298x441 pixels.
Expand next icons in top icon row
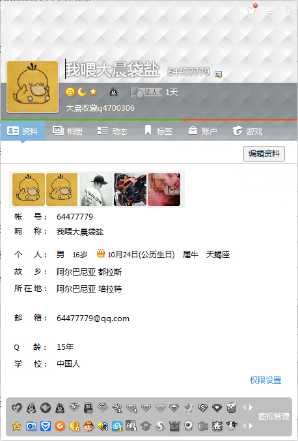(251, 408)
